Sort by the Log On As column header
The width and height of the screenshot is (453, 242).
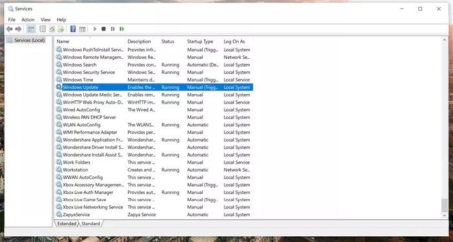(x=234, y=41)
